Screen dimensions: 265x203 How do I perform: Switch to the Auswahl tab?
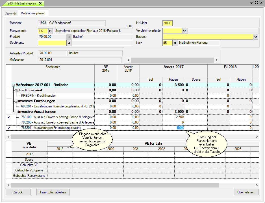tap(11, 14)
